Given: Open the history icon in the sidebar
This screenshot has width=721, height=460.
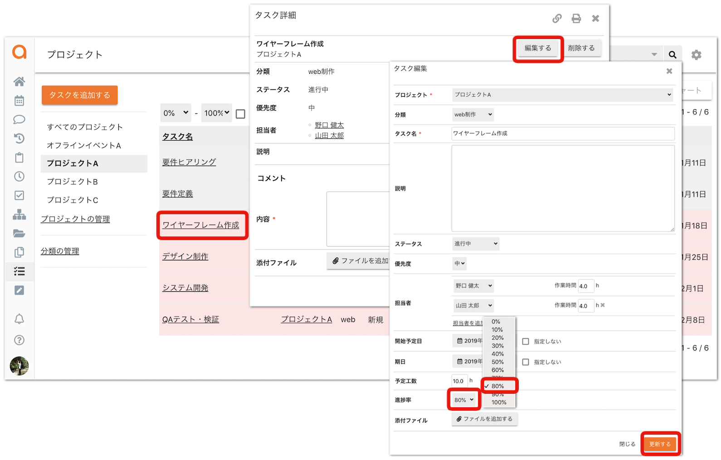Looking at the screenshot, I should pyautogui.click(x=19, y=138).
